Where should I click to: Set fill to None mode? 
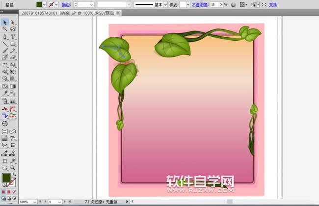click(x=14, y=192)
